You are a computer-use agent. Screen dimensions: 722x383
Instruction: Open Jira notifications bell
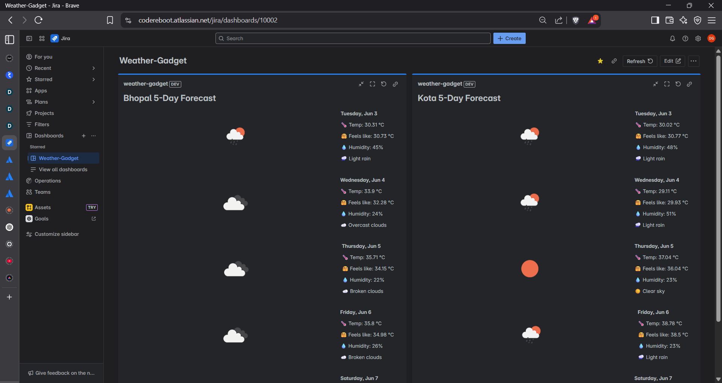click(673, 38)
